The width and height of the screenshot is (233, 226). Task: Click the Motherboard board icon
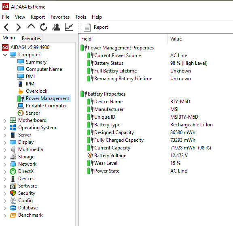[13, 120]
